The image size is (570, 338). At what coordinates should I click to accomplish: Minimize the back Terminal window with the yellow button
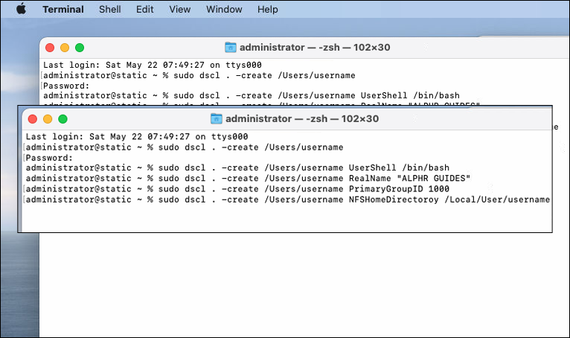coord(65,48)
